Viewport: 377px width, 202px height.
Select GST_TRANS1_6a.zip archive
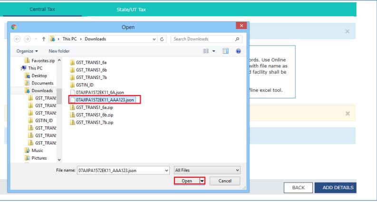point(92,107)
